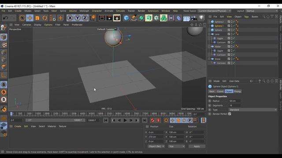Click the Record Active Objects button
This screenshot has width=282, height=158.
[153, 120]
